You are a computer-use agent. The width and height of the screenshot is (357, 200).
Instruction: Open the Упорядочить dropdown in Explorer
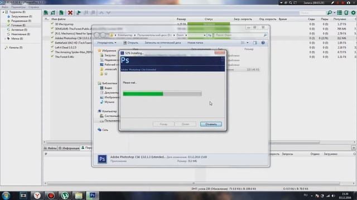(x=107, y=43)
